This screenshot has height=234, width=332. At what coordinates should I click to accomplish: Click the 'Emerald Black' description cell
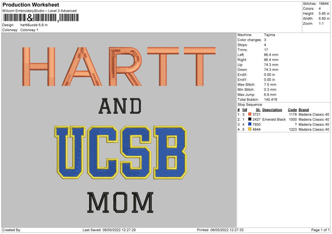pyautogui.click(x=274, y=120)
